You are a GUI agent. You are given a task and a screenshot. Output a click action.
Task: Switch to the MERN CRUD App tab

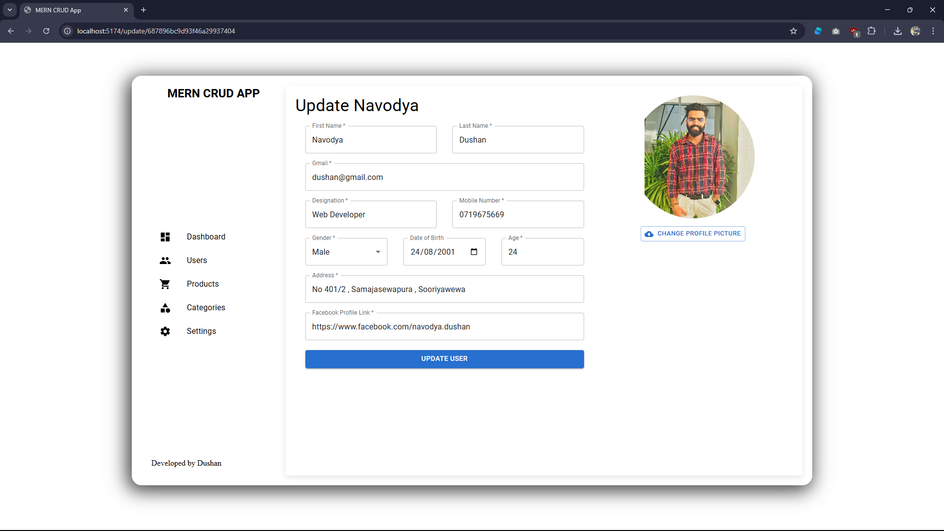[x=74, y=10]
